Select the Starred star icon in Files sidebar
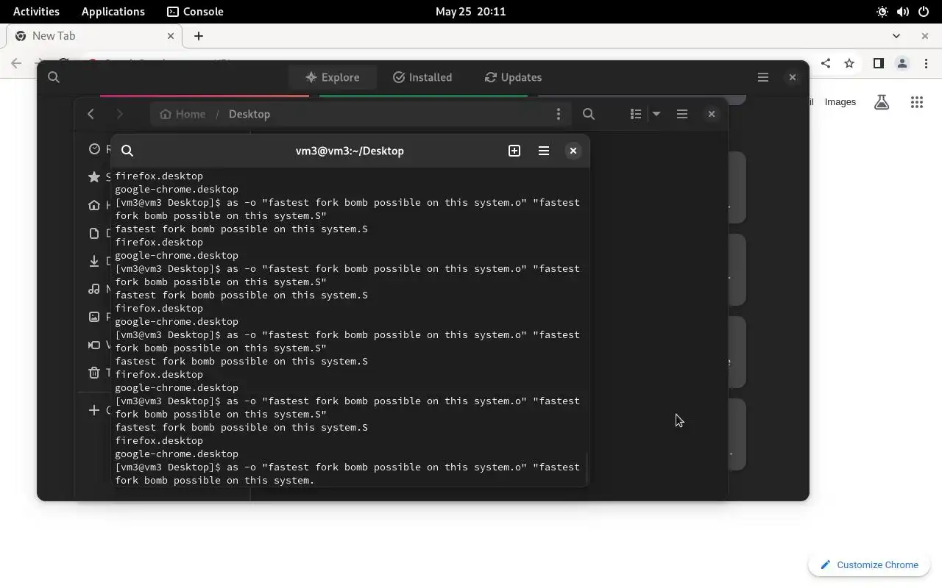The width and height of the screenshot is (942, 588). (94, 177)
